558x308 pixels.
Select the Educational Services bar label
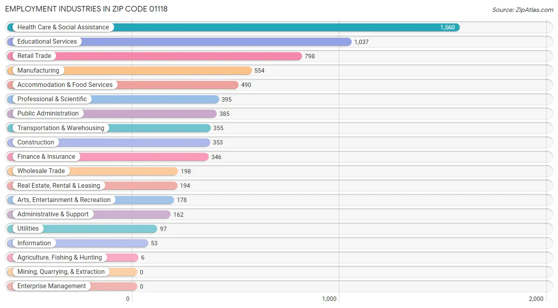click(47, 42)
